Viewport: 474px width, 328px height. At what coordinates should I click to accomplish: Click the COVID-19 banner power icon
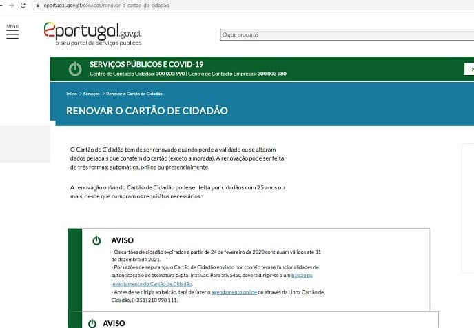pyautogui.click(x=75, y=69)
